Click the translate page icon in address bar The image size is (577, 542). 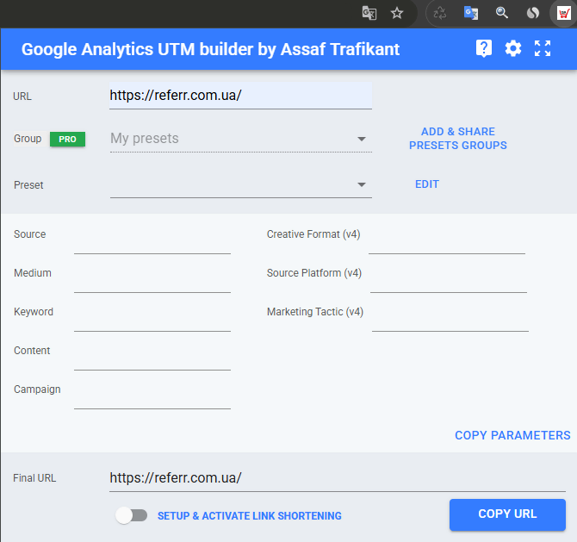[369, 14]
